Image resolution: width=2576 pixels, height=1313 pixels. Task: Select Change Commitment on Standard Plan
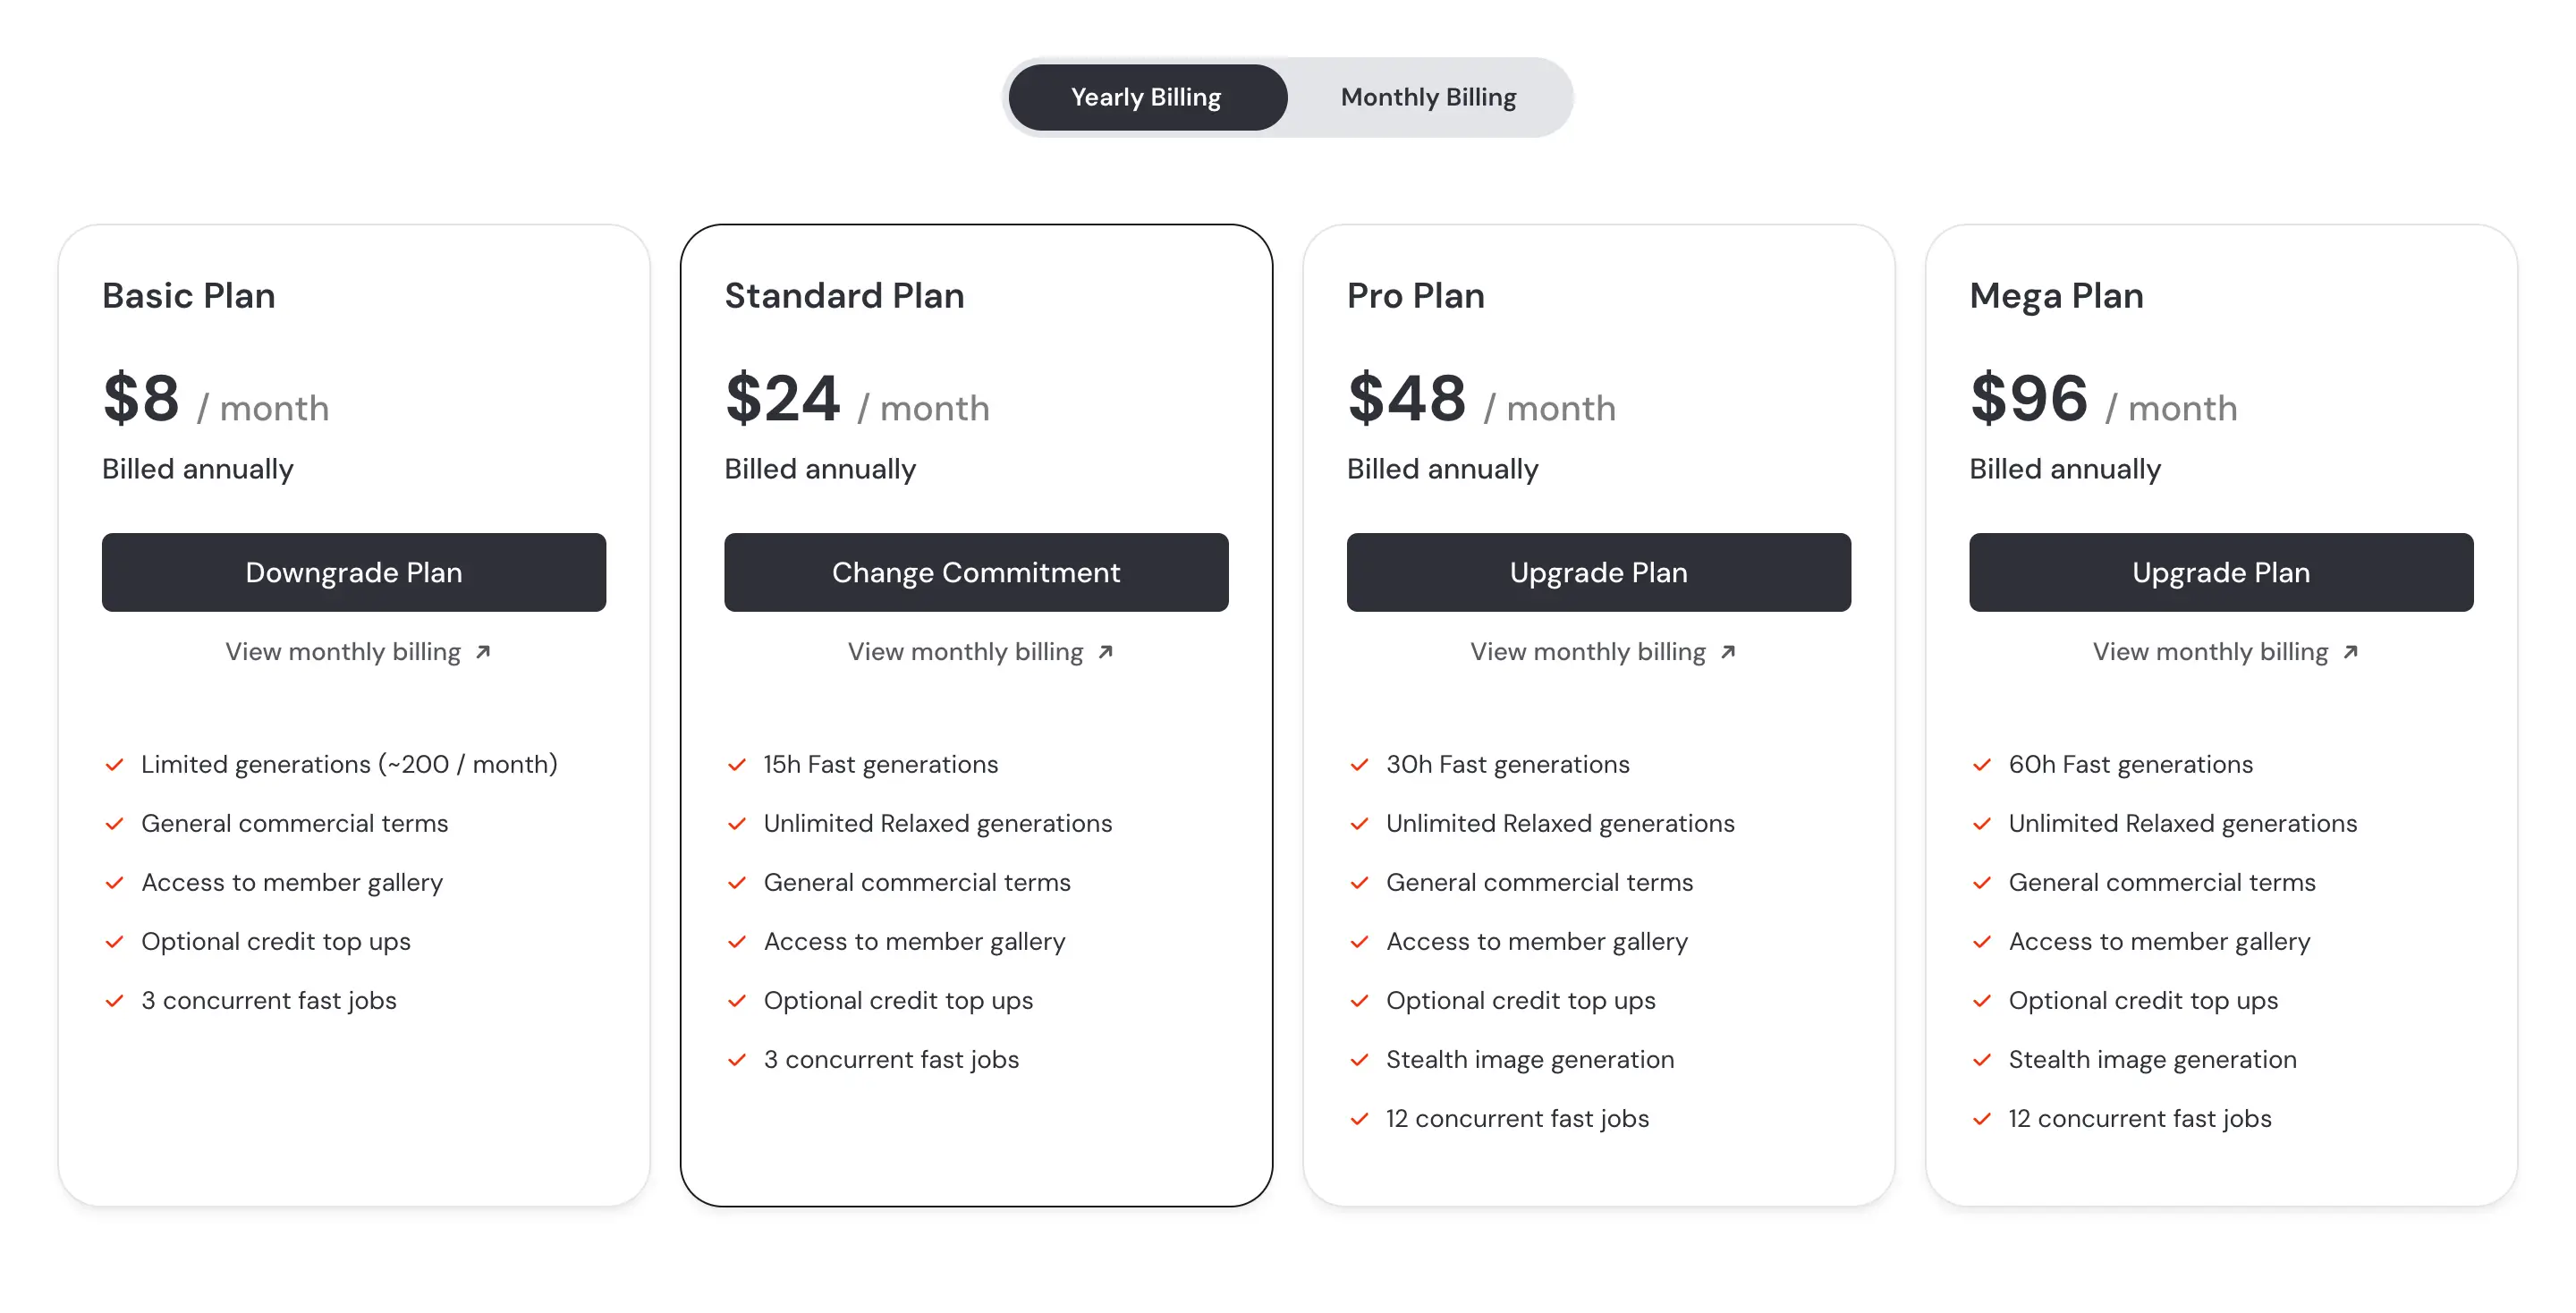pos(976,572)
